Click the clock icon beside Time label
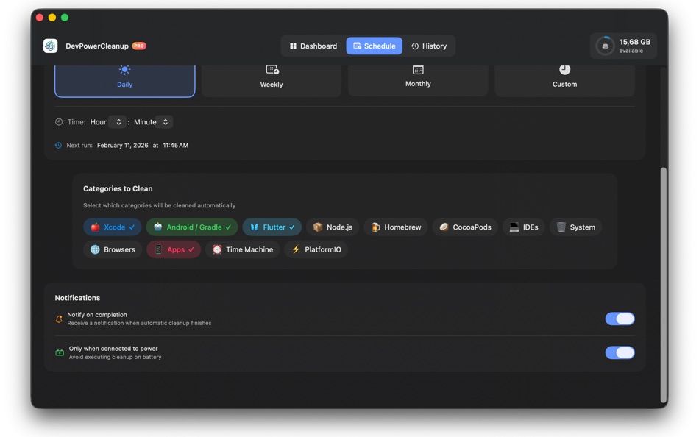 click(x=59, y=121)
